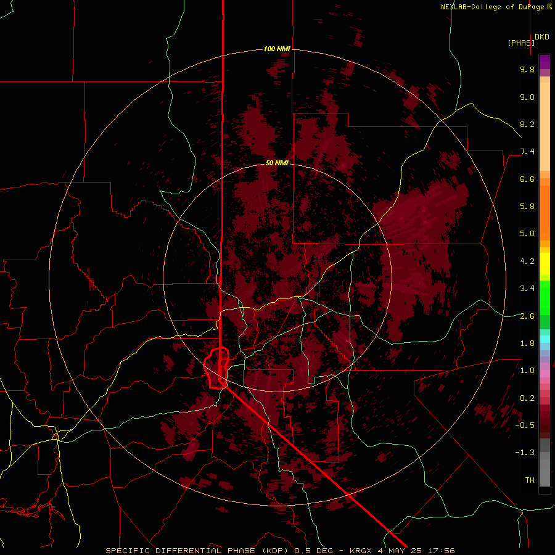Click the 4.2 scale value label
The width and height of the screenshot is (555, 555).
point(527,261)
